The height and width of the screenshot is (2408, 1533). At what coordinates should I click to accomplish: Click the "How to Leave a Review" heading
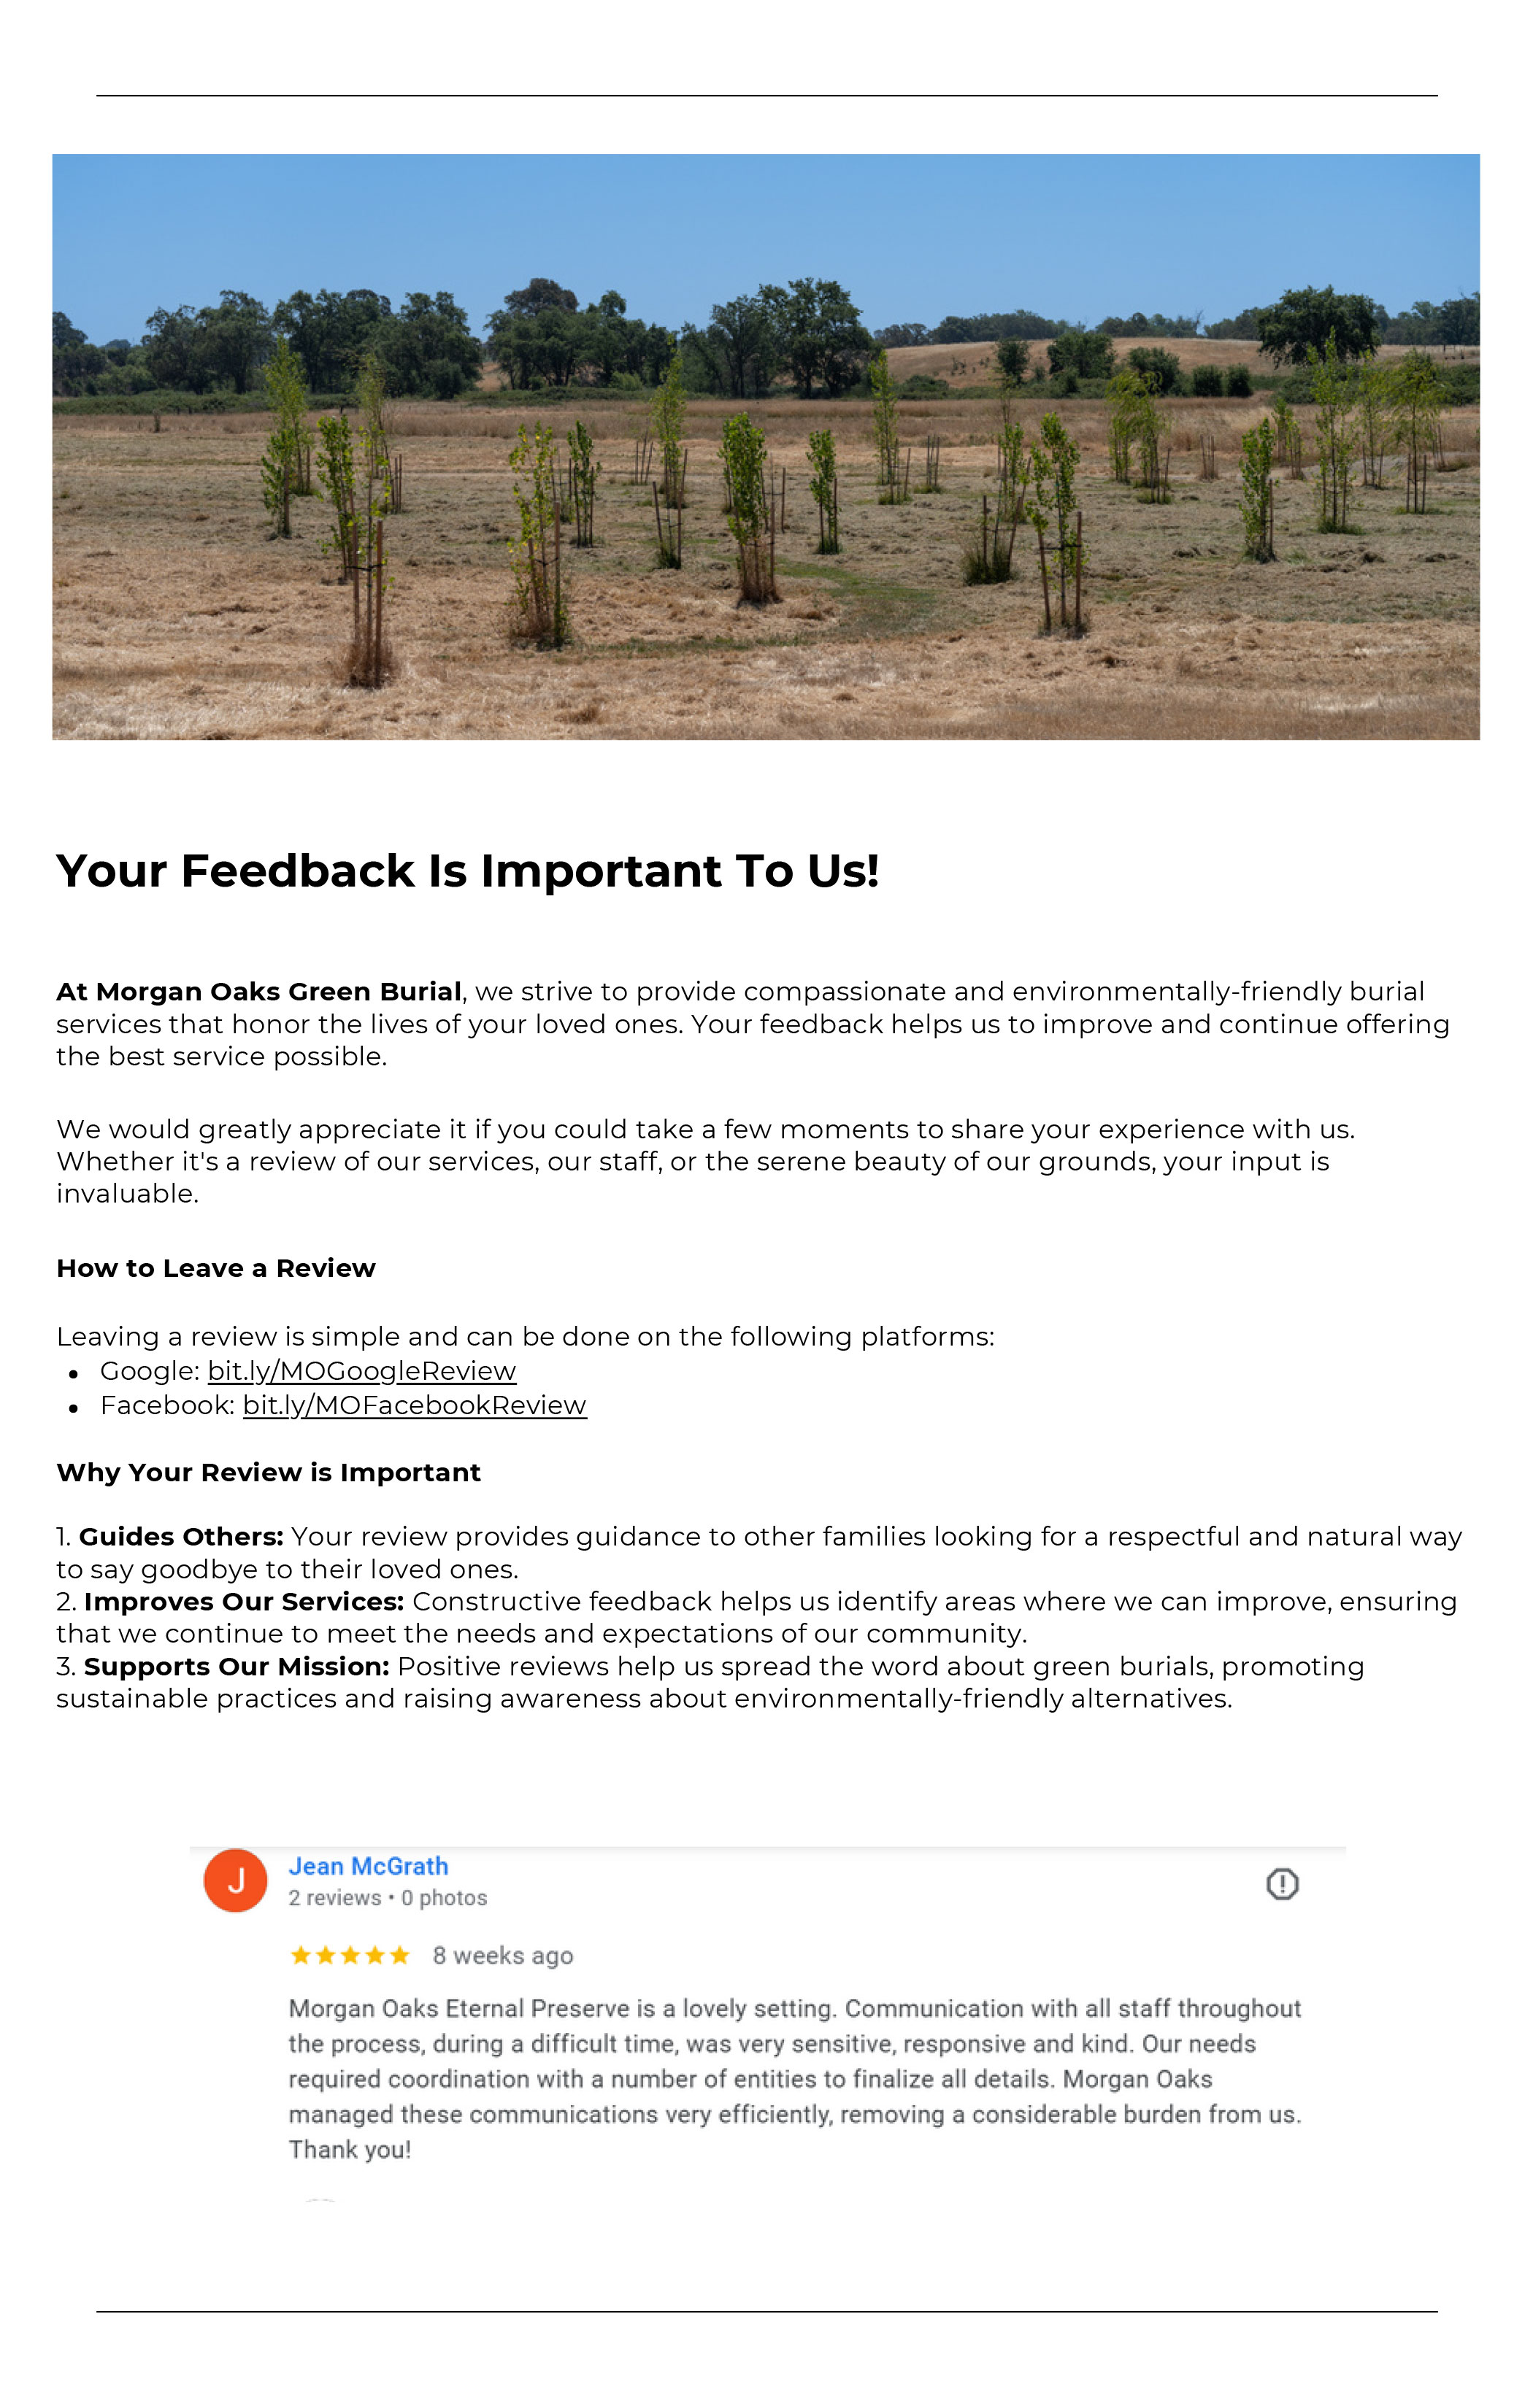215,1268
